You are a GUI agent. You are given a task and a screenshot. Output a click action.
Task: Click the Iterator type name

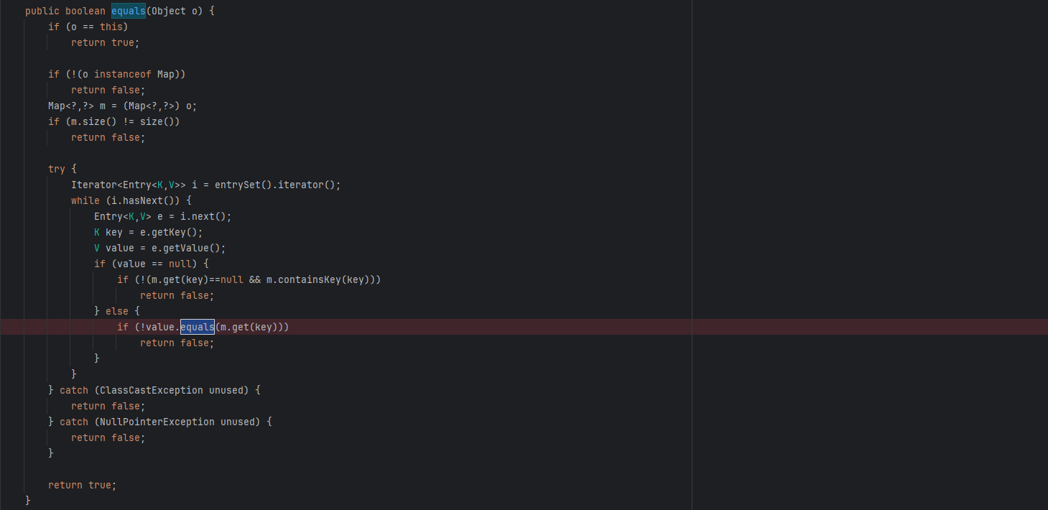[93, 185]
